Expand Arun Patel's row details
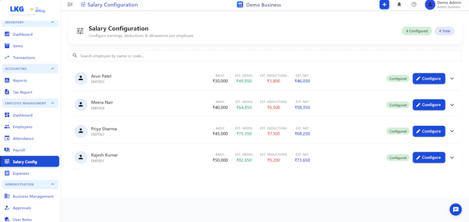Screen dimensions: 469x222 click(x=452, y=79)
